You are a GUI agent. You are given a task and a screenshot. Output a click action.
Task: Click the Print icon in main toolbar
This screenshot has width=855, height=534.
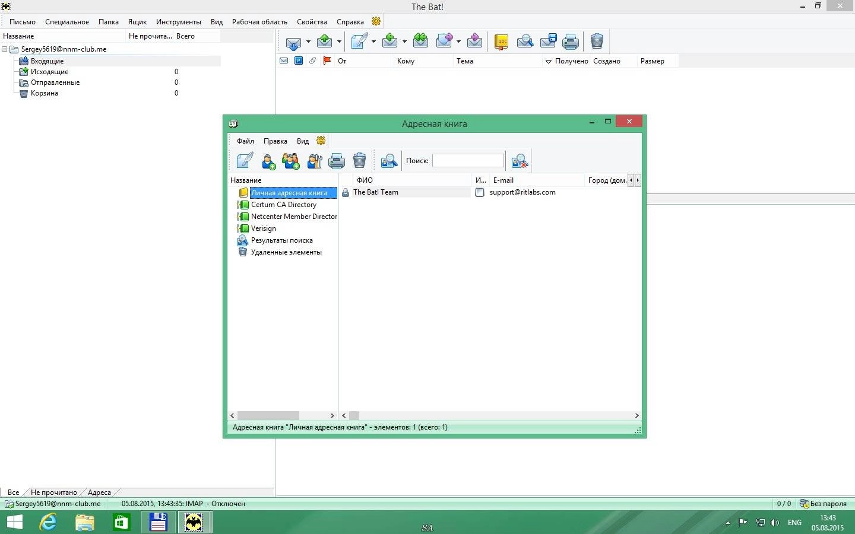pos(571,42)
